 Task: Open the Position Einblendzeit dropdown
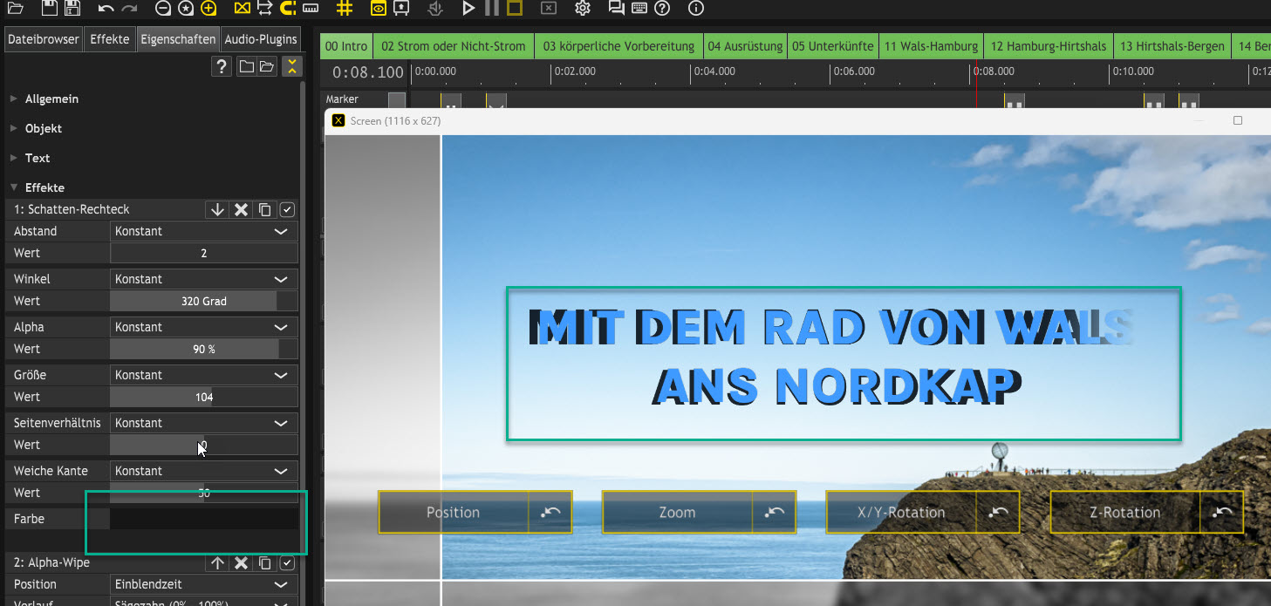(204, 584)
